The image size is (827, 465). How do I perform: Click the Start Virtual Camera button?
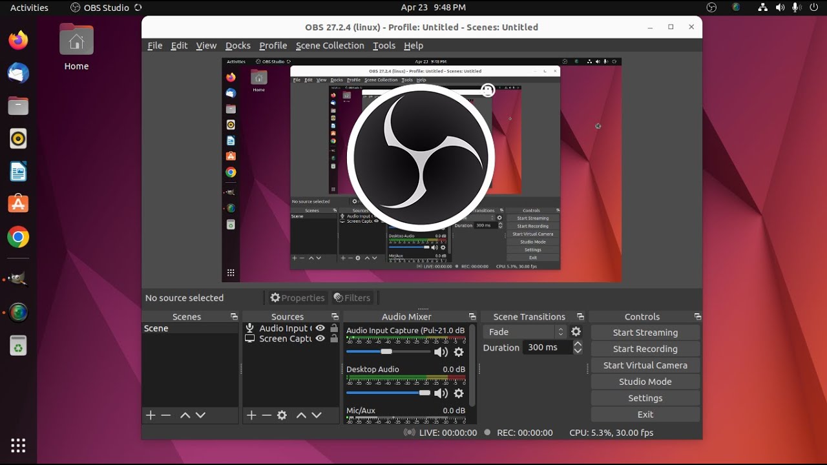coord(645,365)
